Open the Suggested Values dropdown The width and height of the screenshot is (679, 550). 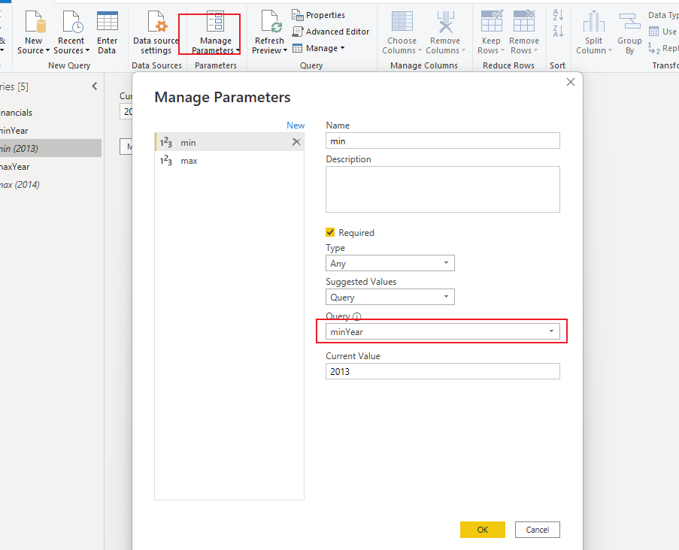click(390, 297)
